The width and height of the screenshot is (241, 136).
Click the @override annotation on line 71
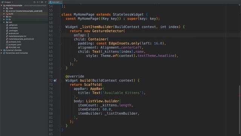click(x=75, y=76)
